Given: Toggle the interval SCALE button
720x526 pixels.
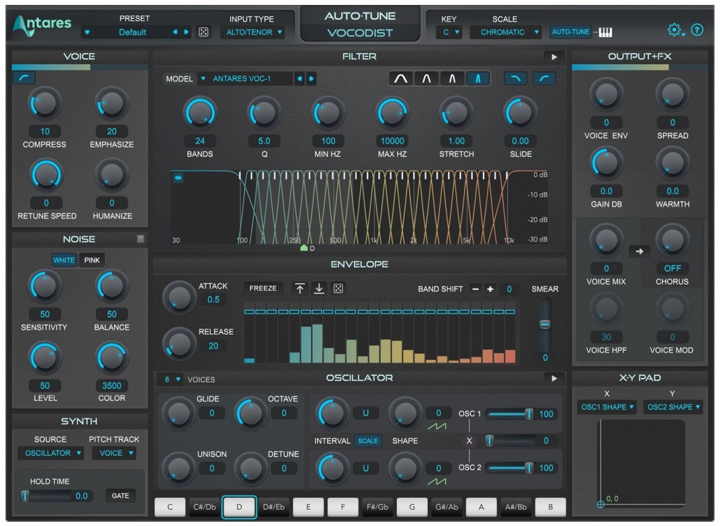Looking at the screenshot, I should [x=368, y=441].
